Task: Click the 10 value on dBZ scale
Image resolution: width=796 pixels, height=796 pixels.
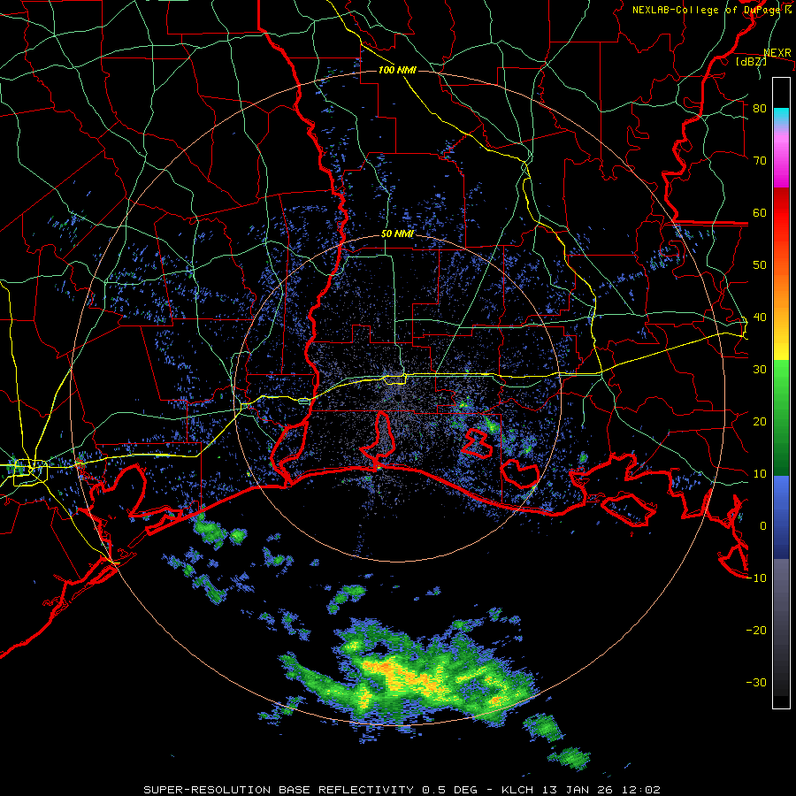Action: [760, 474]
